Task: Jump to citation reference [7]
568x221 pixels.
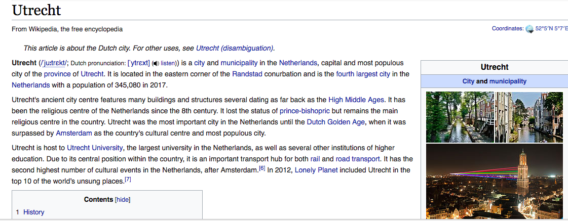Action: [128, 180]
